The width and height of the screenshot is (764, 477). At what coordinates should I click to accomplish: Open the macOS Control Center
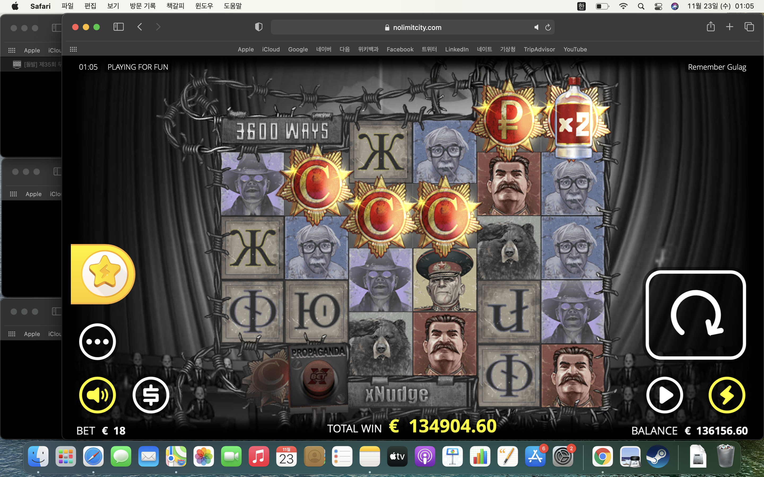658,6
